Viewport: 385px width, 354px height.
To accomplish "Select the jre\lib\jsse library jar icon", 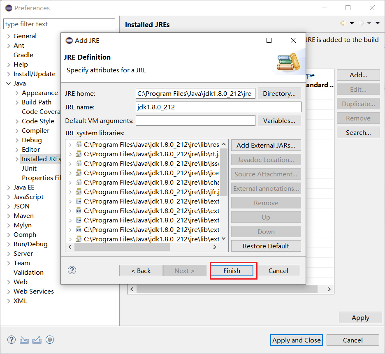I will click(78, 164).
